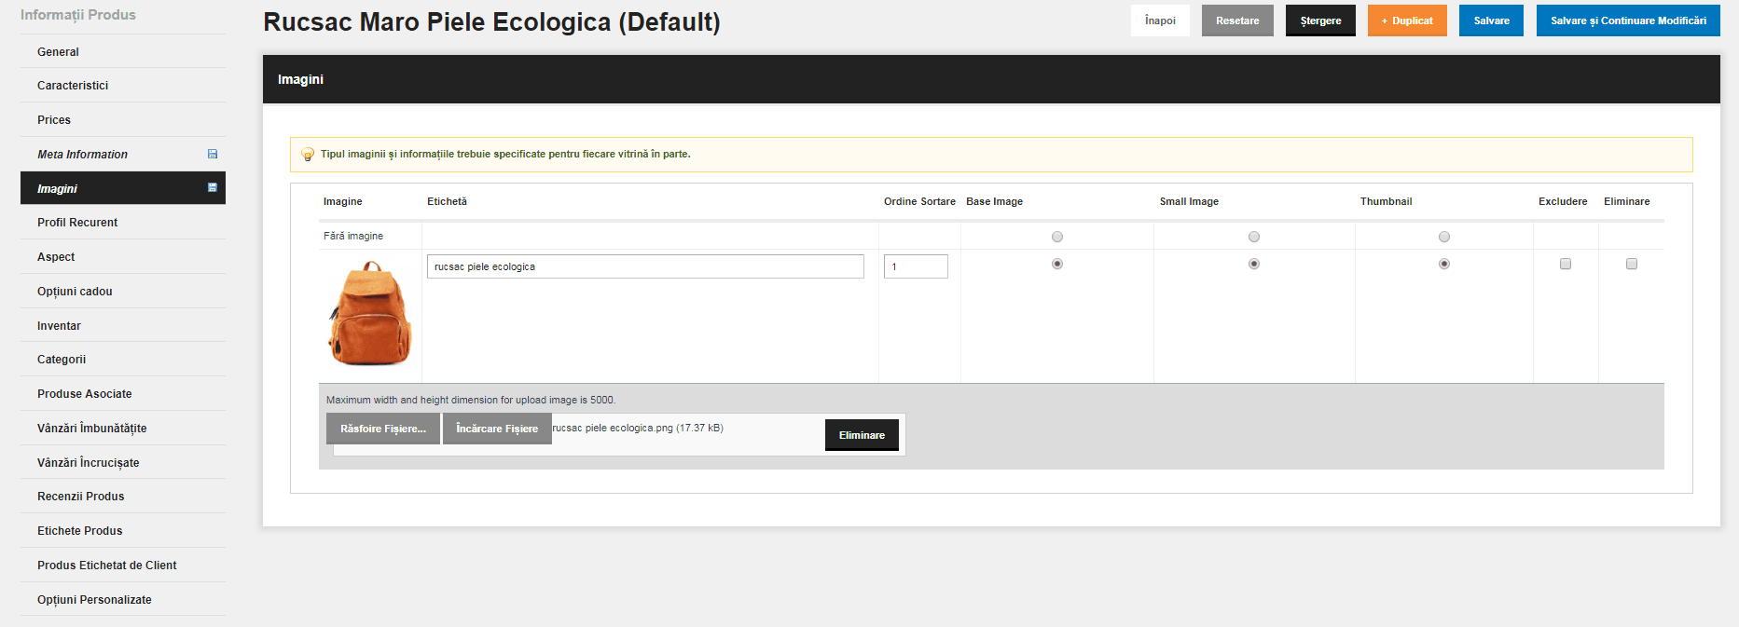This screenshot has height=627, width=1739.
Task: Open the Caracteristici tab
Action: pyautogui.click(x=123, y=86)
